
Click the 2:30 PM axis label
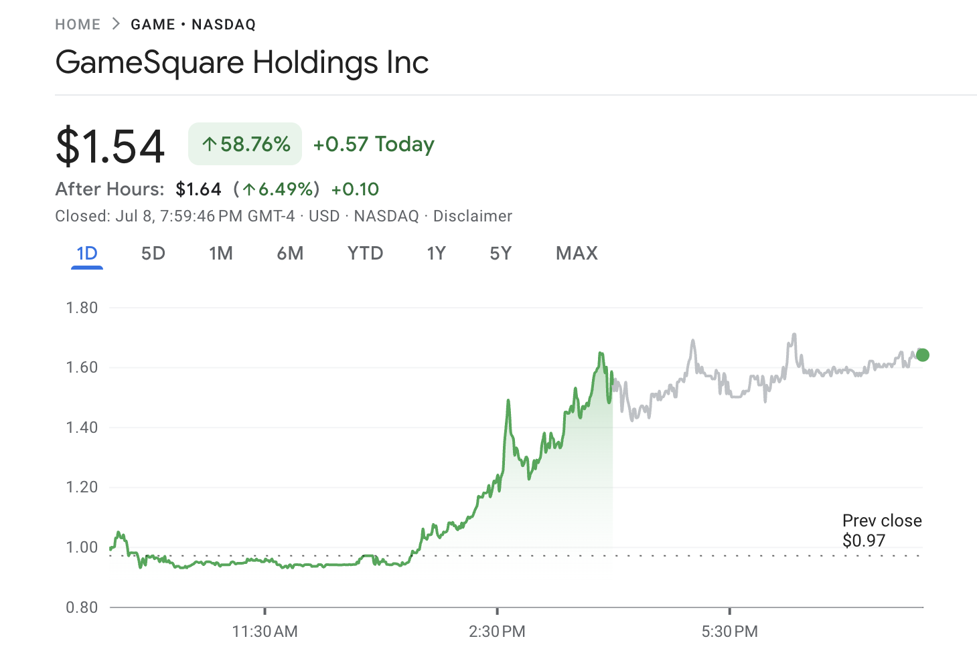(x=497, y=631)
